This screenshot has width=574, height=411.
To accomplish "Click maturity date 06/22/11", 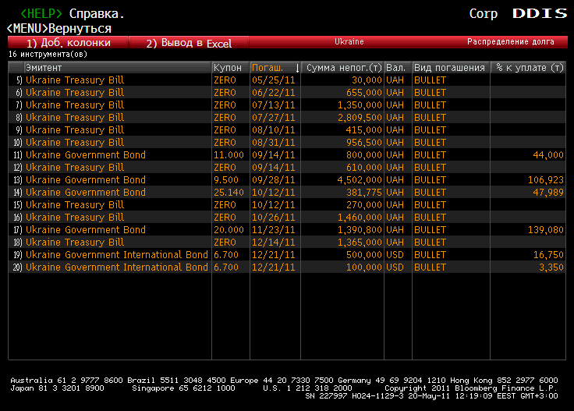I will (274, 93).
